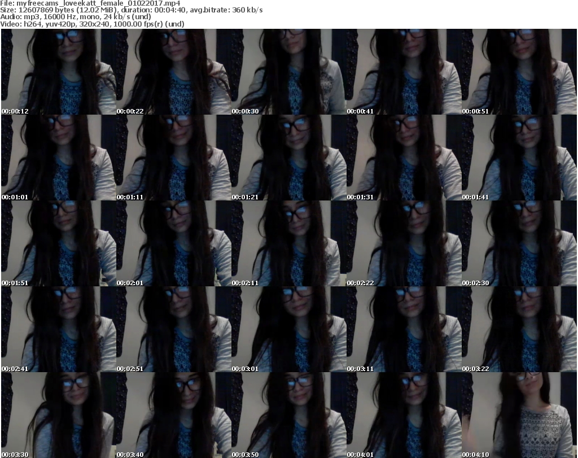
Task: Select the thumbnail stamped 00:00:51
Action: [x=519, y=72]
